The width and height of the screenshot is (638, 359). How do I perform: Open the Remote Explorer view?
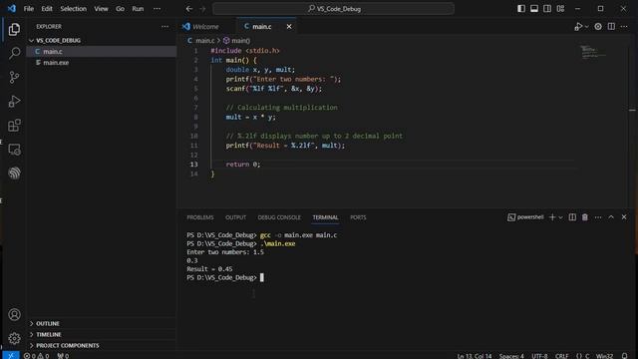click(14, 150)
